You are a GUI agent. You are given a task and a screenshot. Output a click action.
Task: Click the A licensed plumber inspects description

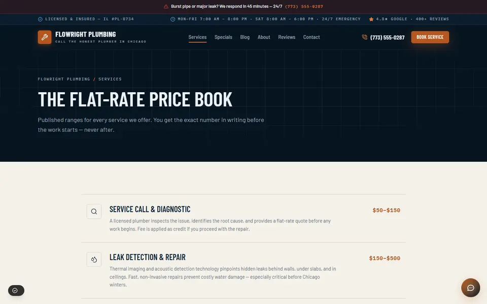220,225
